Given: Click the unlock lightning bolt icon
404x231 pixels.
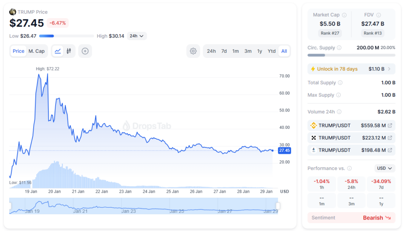Looking at the screenshot, I should (x=313, y=69).
